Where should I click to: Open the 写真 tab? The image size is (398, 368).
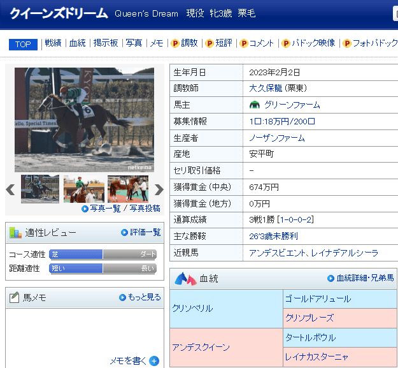click(134, 43)
